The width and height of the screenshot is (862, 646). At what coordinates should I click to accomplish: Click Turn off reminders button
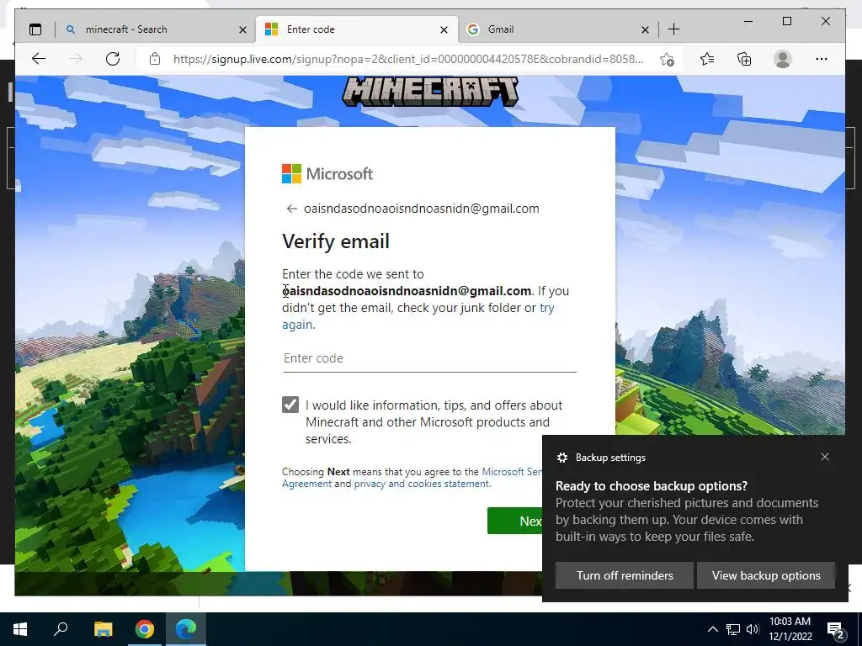tap(625, 575)
